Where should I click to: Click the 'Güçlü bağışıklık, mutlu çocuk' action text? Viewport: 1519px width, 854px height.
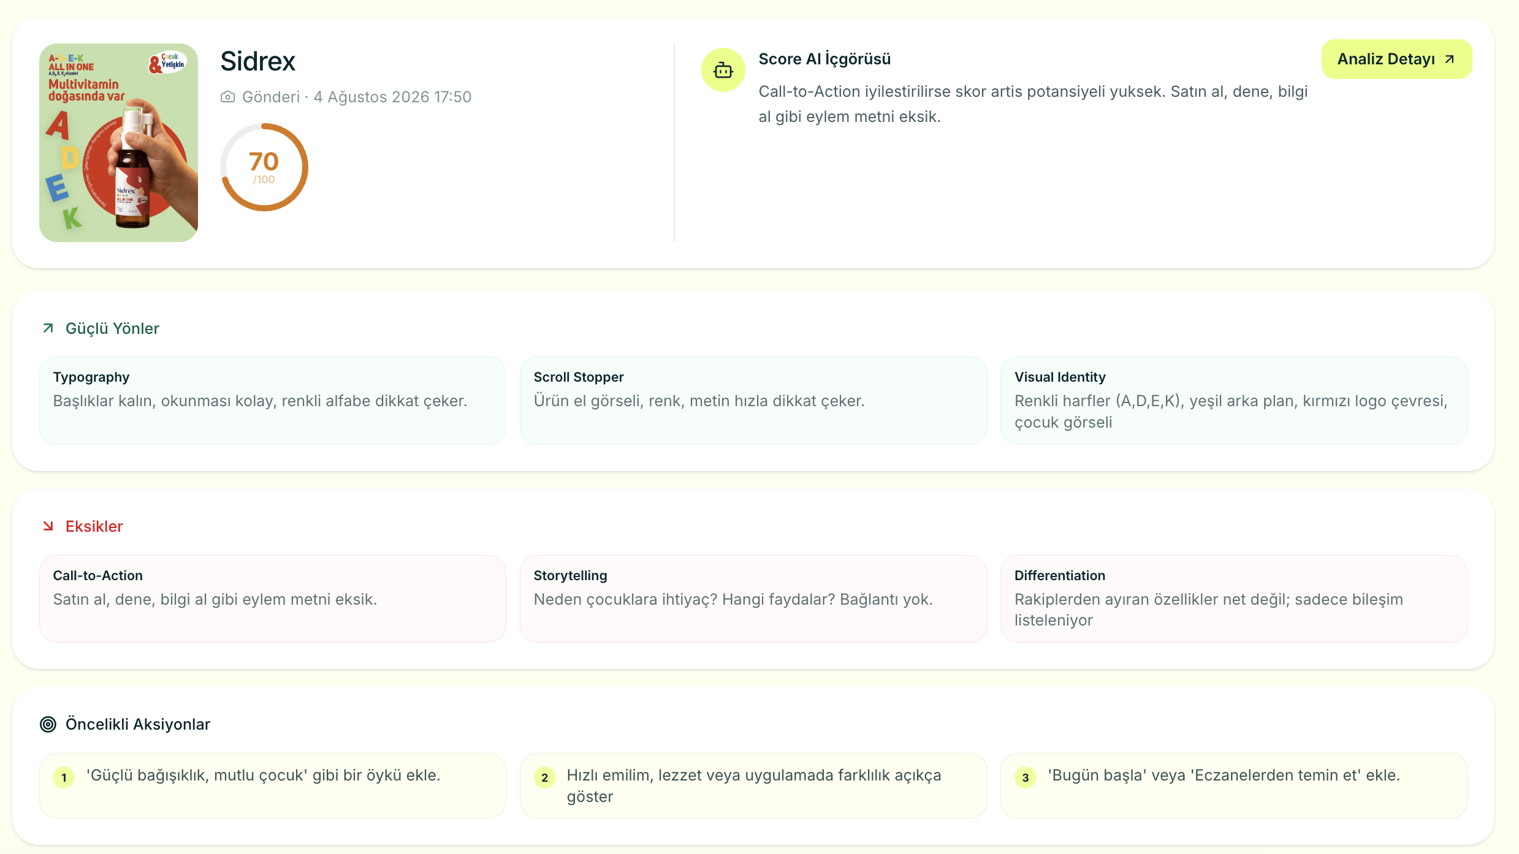point(264,776)
